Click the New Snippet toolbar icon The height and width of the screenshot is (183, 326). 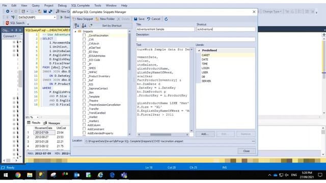[x=74, y=19]
